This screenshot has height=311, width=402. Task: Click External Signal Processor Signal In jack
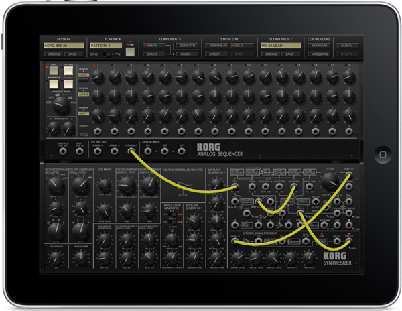point(234,241)
